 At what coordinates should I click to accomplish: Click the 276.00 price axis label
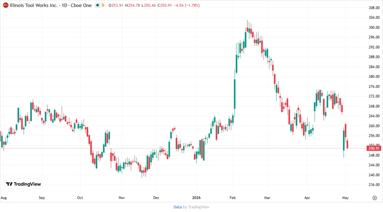(374, 86)
